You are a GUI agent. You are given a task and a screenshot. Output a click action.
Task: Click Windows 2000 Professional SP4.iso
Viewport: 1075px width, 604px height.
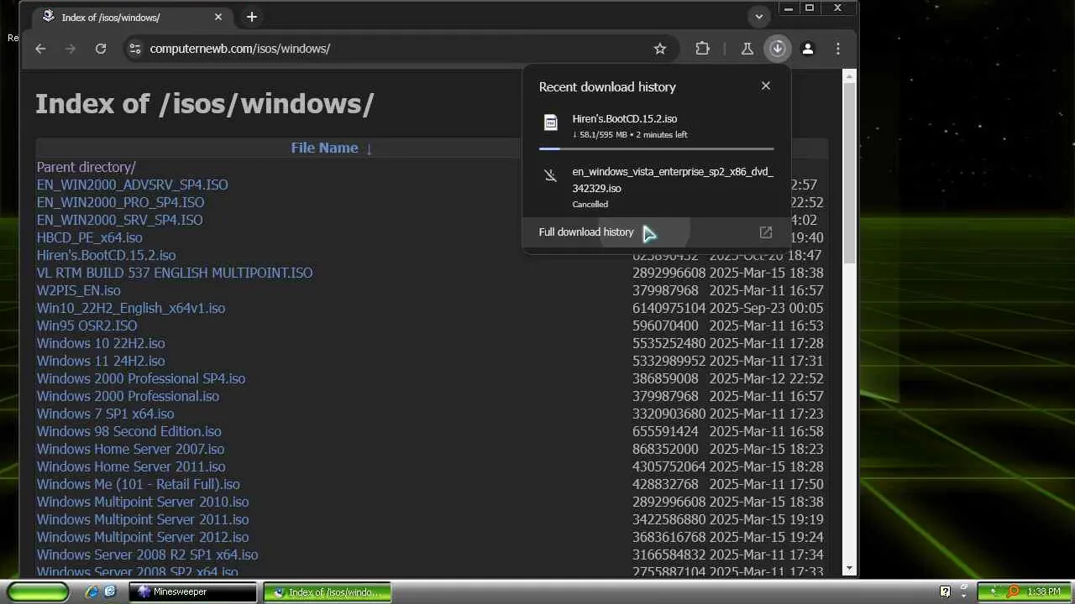pos(141,378)
